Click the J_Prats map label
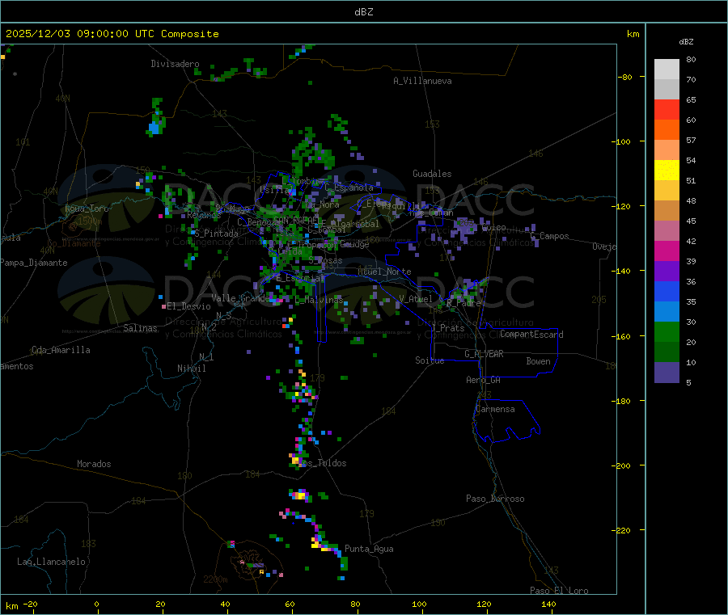728x615 pixels. click(447, 328)
